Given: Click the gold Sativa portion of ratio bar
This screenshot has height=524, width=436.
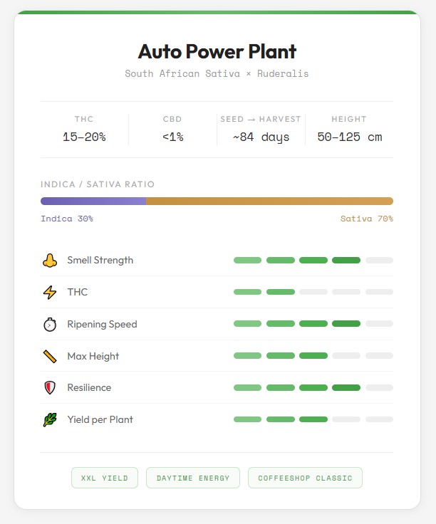Looking at the screenshot, I should (x=269, y=201).
